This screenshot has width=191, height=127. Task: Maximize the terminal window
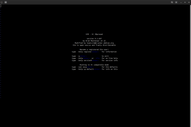[185, 2]
